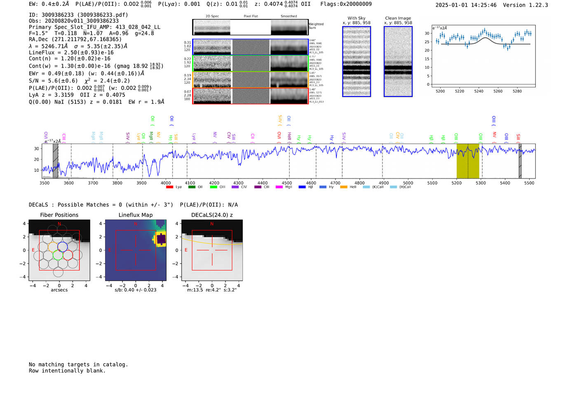Click the P(Lyα): 0.001 header value
577x393 pixels.
tap(179, 4)
